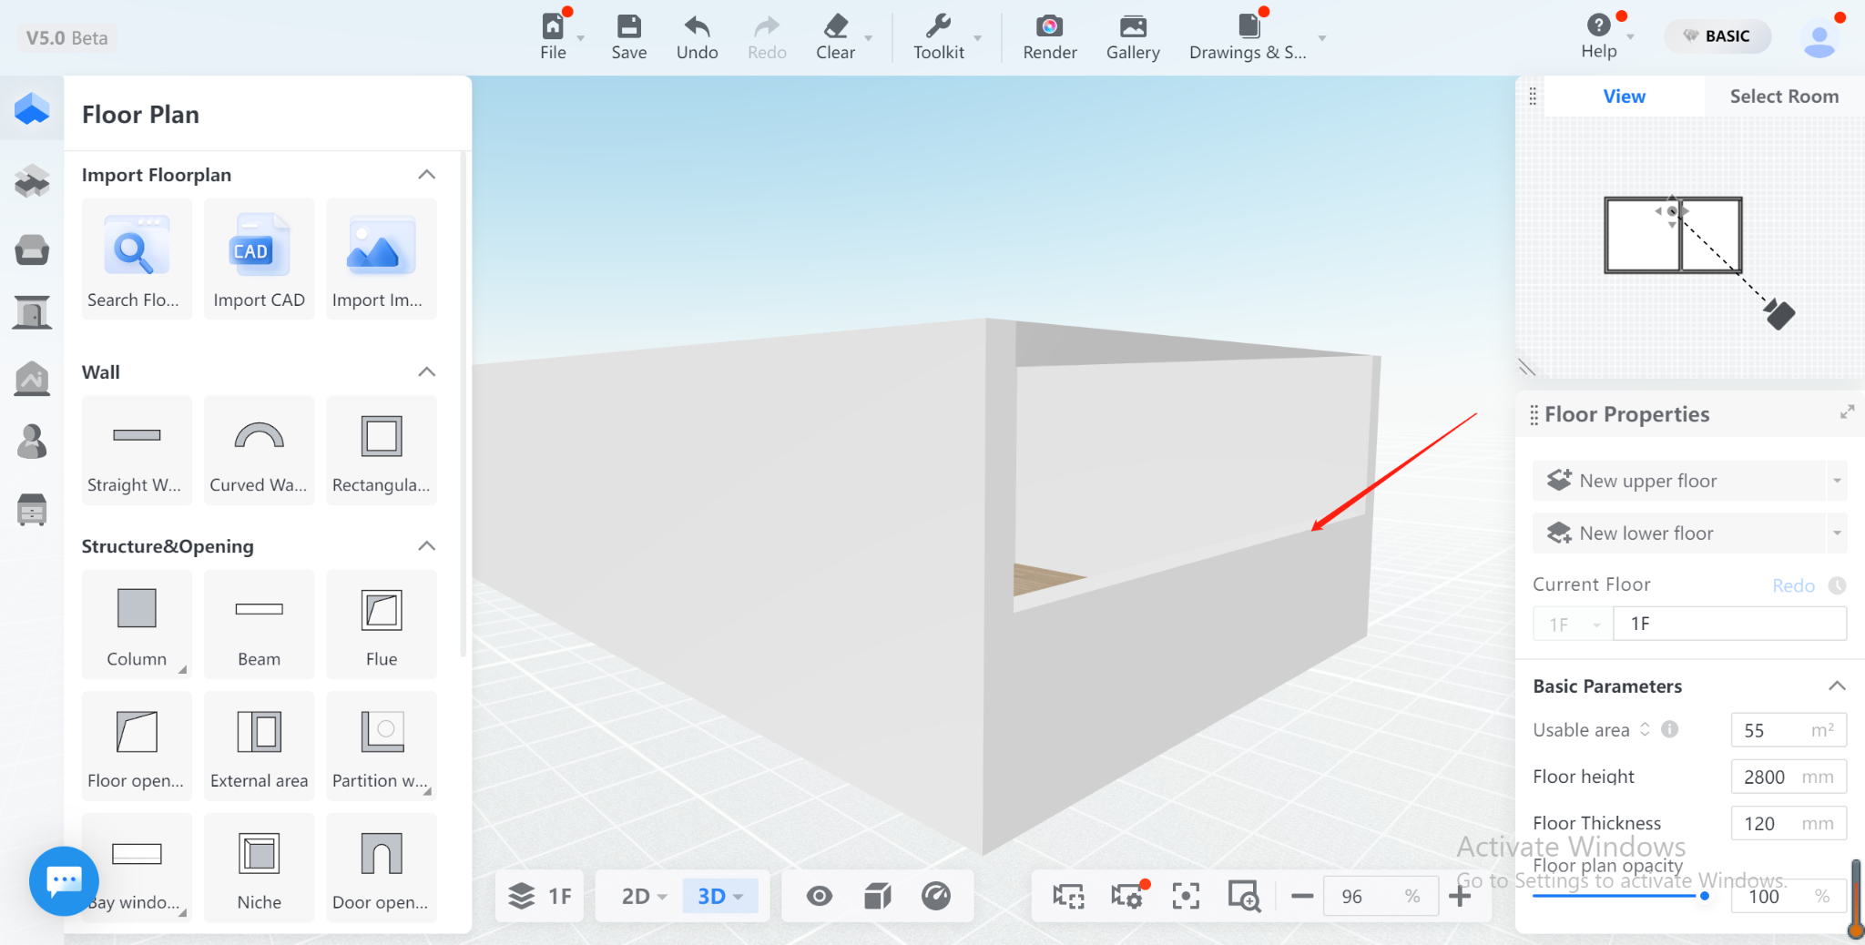Open the furniture sofa sidebar category
This screenshot has height=945, width=1865.
[32, 249]
